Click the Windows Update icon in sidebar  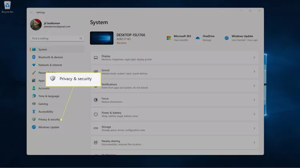[34, 127]
